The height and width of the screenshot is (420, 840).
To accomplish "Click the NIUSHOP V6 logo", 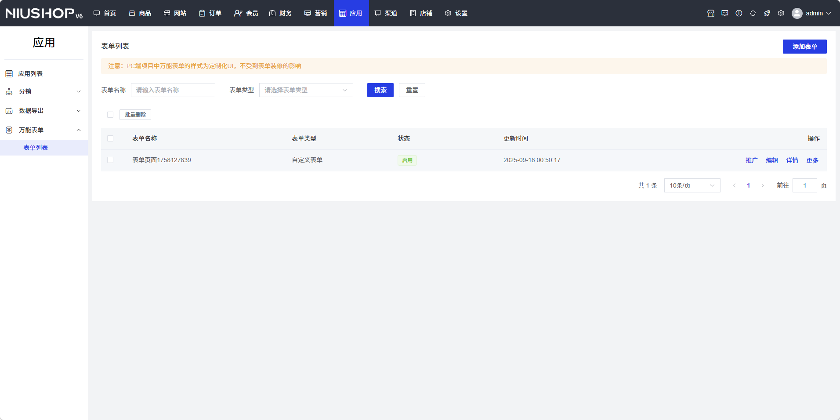I will pos(44,13).
